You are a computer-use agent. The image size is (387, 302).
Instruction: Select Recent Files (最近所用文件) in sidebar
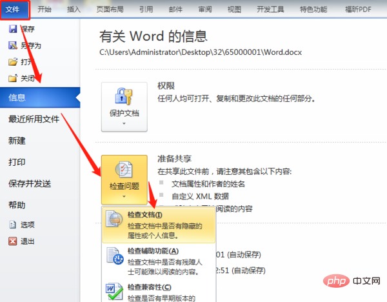pos(34,119)
